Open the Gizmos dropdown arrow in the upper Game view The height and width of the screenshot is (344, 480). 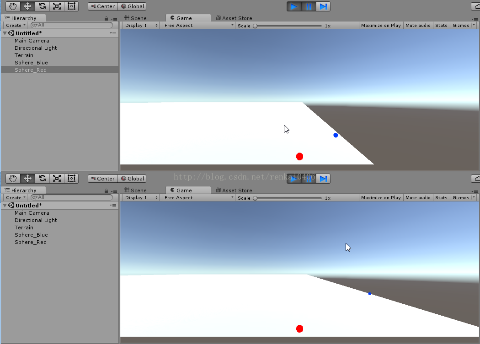474,25
